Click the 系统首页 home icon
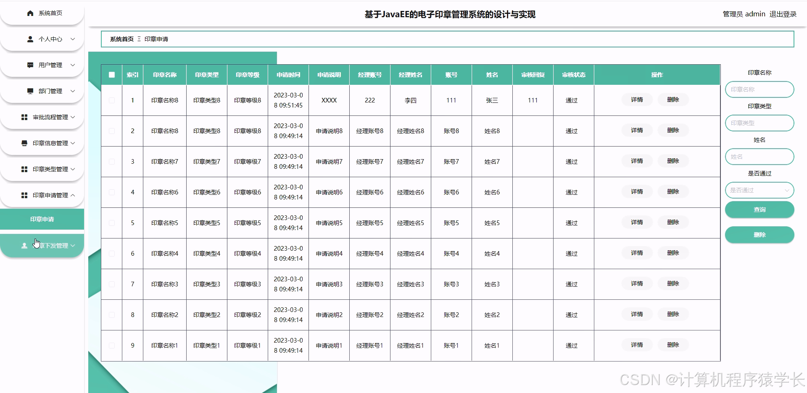The height and width of the screenshot is (393, 807). (x=29, y=13)
